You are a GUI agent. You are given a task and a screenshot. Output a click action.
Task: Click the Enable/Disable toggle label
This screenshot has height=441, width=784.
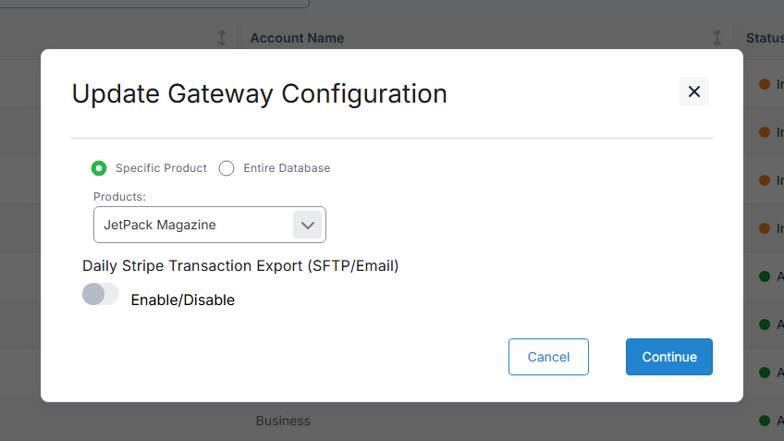coord(183,300)
